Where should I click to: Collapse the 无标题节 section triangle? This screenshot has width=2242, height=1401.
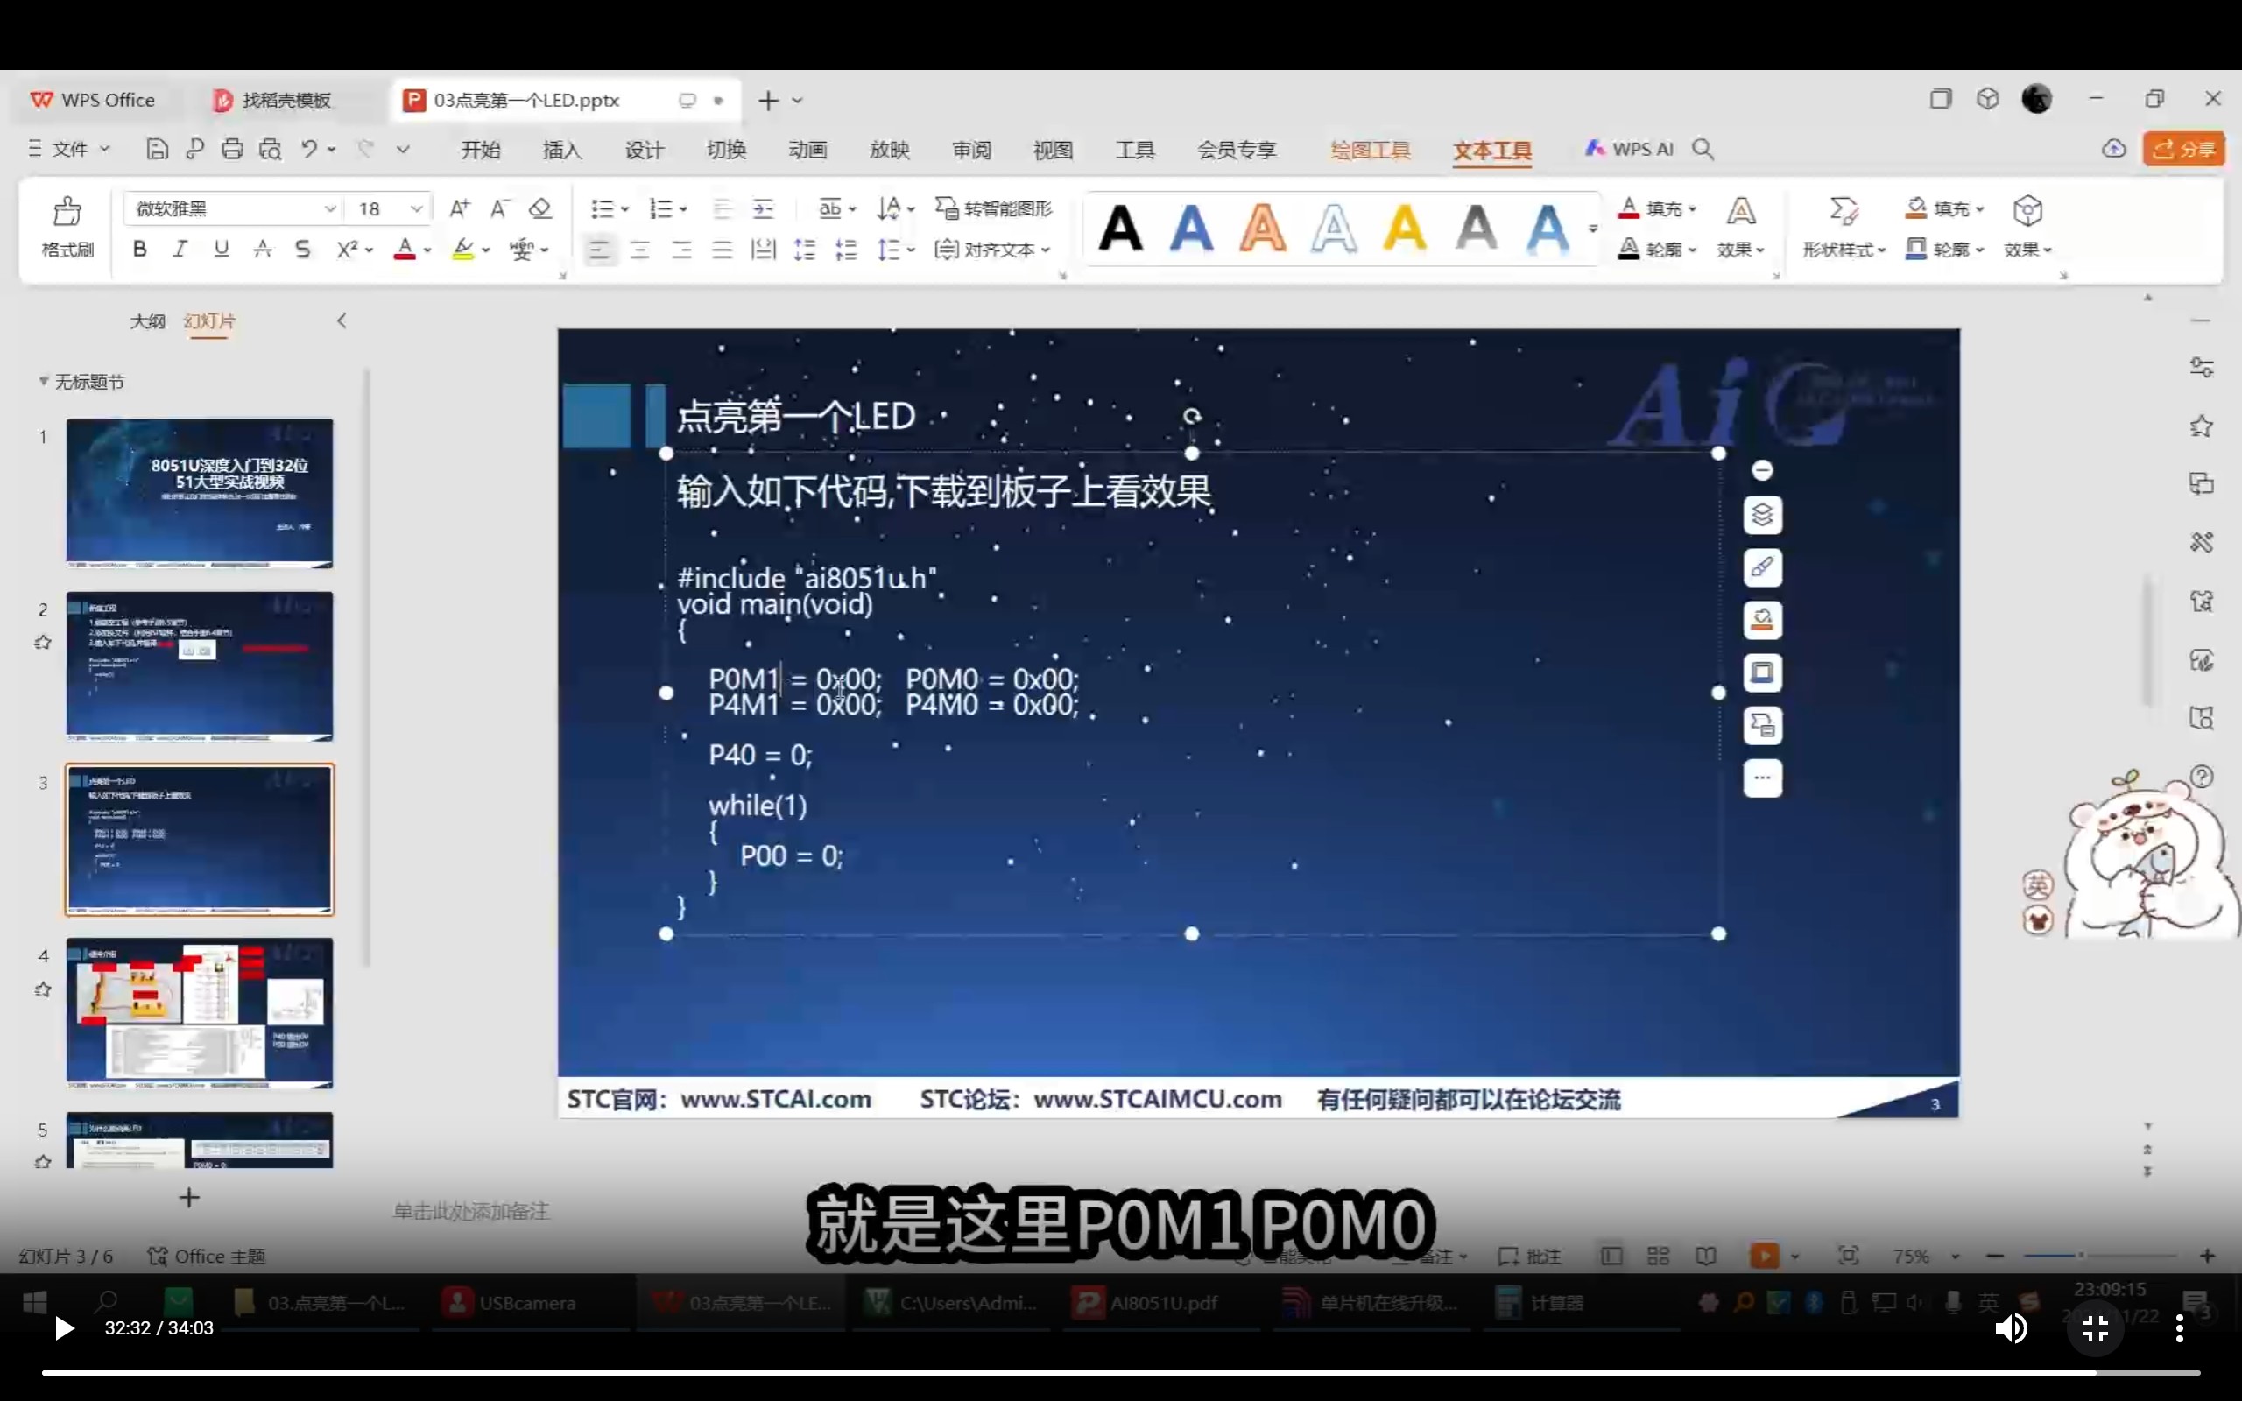coord(44,381)
